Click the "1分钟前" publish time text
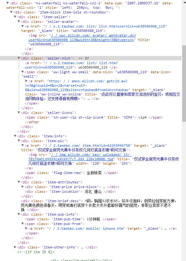Viewport: 186px width, 261px height. [93, 219]
